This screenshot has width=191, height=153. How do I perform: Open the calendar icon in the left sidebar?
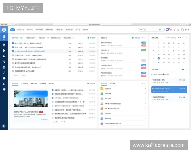pos(4,67)
